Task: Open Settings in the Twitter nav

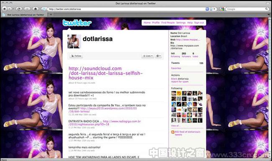Action: click(x=181, y=23)
